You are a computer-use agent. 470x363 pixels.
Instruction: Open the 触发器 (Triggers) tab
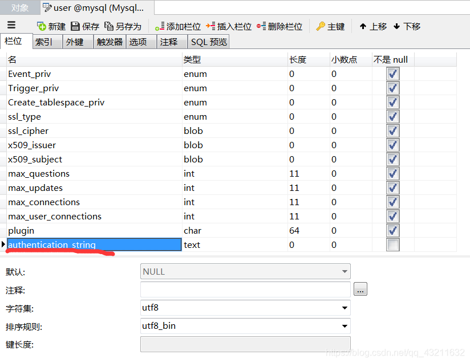[x=110, y=42]
